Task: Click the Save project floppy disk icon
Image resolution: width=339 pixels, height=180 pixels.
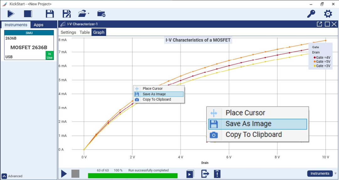Action: 50,14
